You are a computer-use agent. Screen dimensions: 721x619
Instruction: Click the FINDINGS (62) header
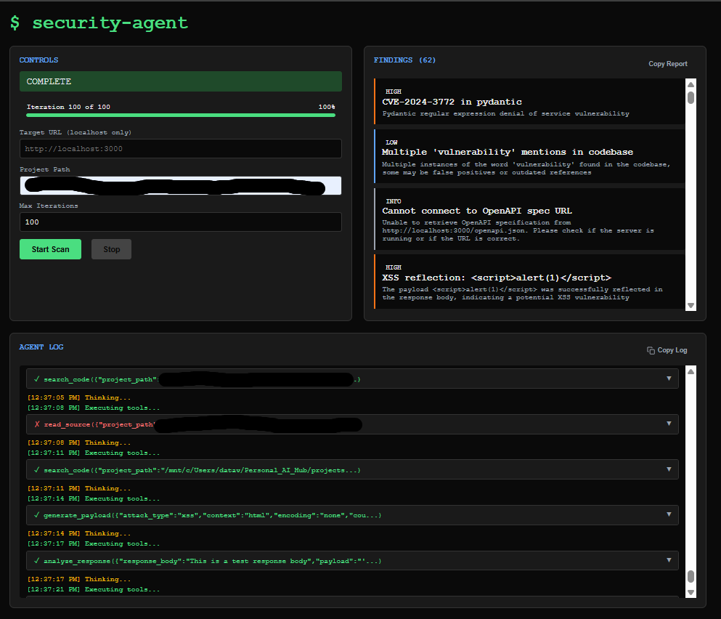coord(404,60)
